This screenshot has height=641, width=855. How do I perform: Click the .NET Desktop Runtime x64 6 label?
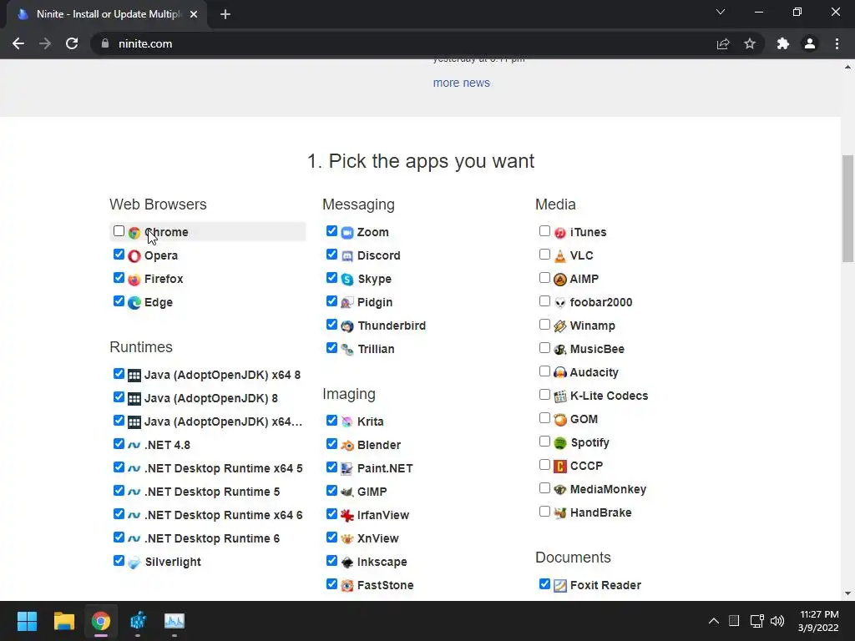pos(223,515)
